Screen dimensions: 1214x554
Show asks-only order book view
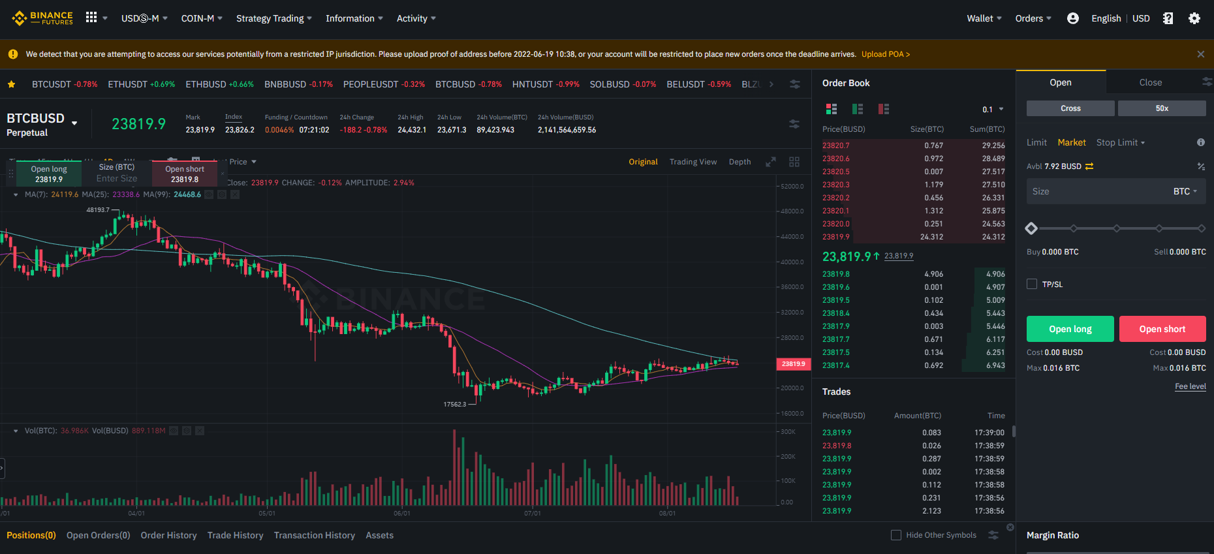tap(884, 109)
